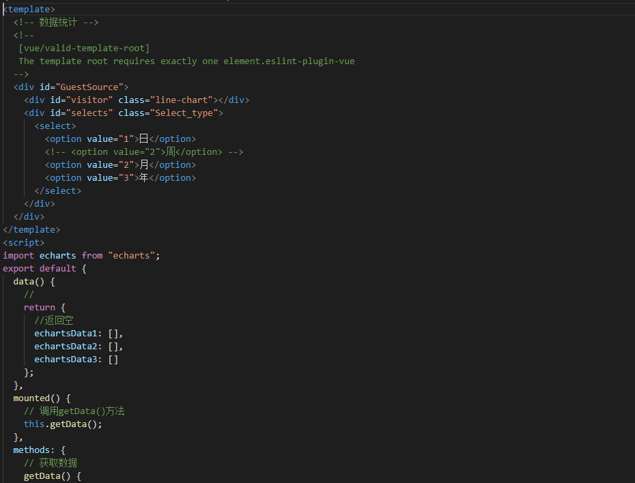Click the import echarts statement
This screenshot has height=483, width=635.
[81, 255]
